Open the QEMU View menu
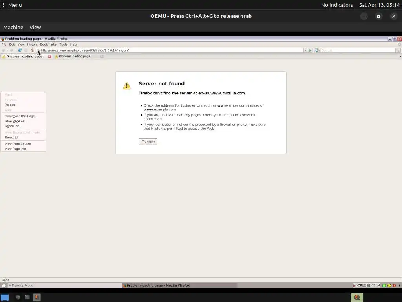Screen dimensions: 402x302 coord(35,27)
